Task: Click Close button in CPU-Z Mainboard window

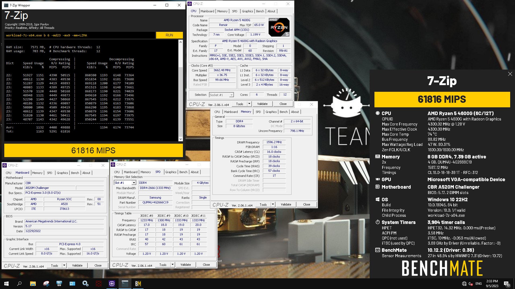Action: point(98,265)
